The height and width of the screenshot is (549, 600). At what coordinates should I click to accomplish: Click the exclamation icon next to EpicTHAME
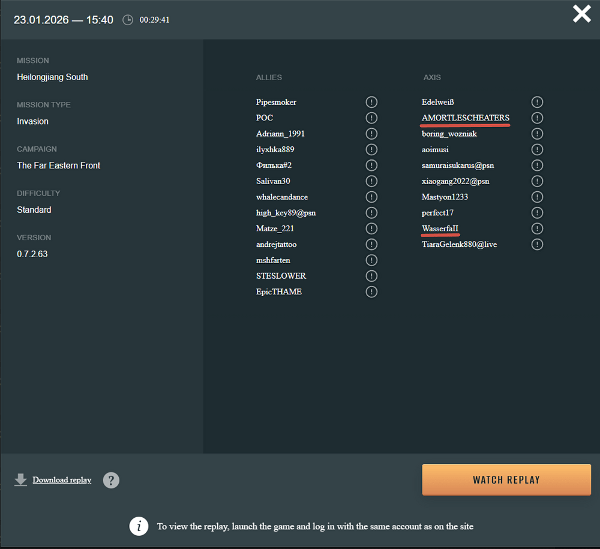[x=371, y=292]
